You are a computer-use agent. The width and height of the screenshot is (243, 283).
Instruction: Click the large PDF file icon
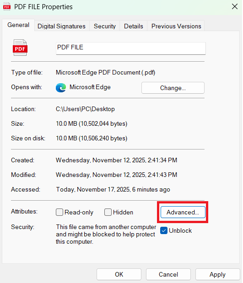coord(20,48)
